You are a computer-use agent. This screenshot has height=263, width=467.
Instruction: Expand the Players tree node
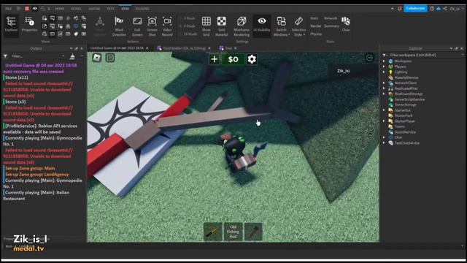(384, 66)
